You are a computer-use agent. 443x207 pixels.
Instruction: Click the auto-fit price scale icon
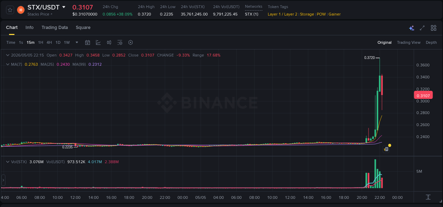428,197
